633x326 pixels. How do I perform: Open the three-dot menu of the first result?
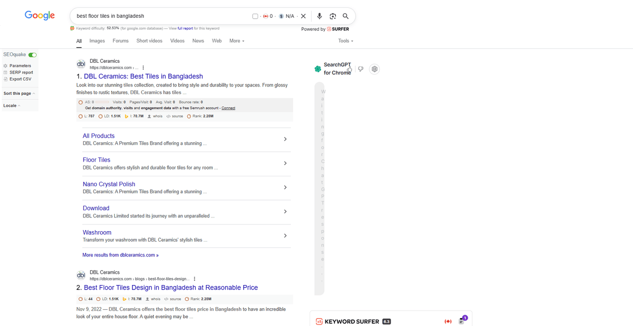pos(143,68)
